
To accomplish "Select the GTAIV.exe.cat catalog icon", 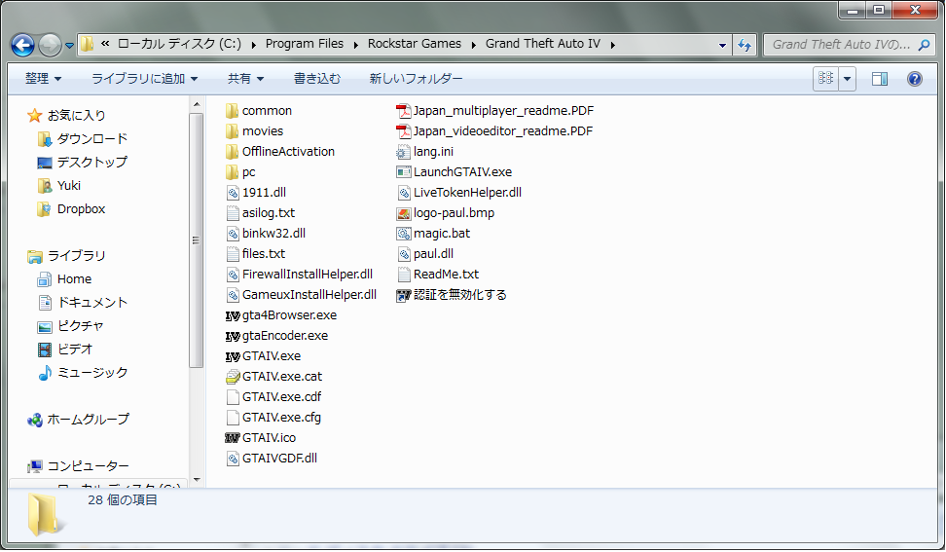I will pyautogui.click(x=233, y=377).
